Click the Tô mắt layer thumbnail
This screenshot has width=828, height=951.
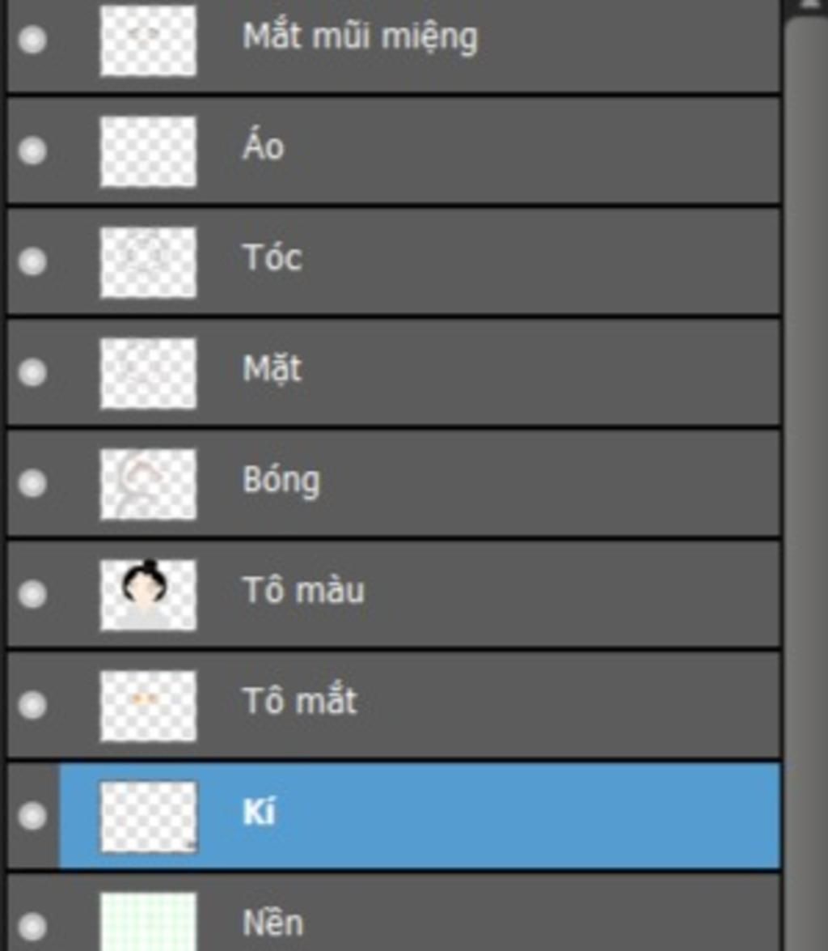[x=148, y=705]
